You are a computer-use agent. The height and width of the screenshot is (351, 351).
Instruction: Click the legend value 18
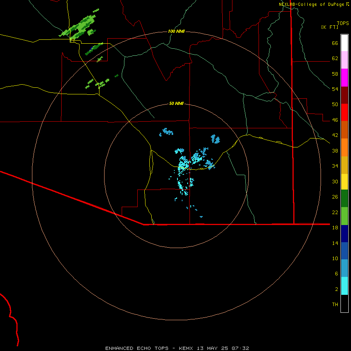pos(335,228)
